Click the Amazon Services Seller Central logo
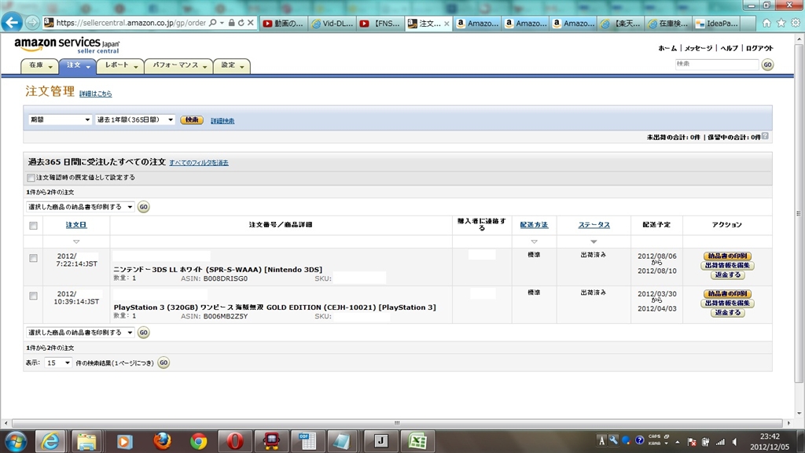The width and height of the screenshot is (805, 453). point(67,45)
